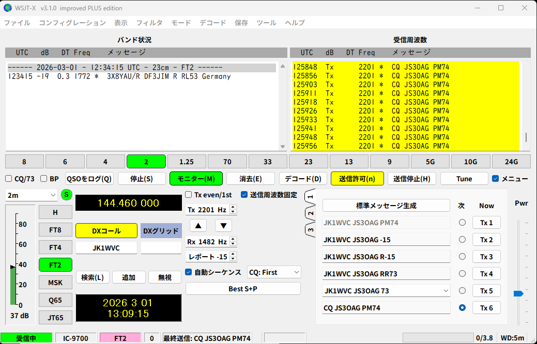Click the QSOをログ(Q) button
The width and height of the screenshot is (537, 344).
click(x=89, y=179)
